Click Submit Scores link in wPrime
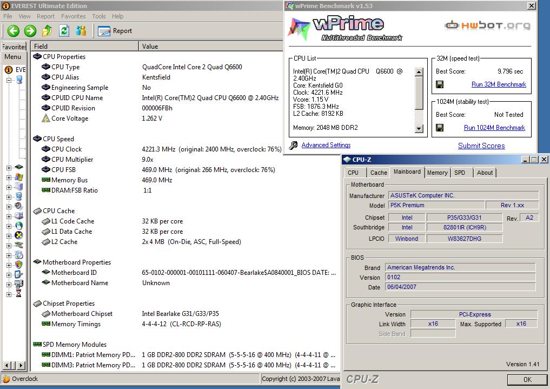 481,146
